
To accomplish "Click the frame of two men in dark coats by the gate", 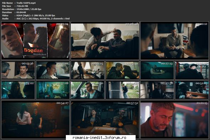I will tap(192, 70).
